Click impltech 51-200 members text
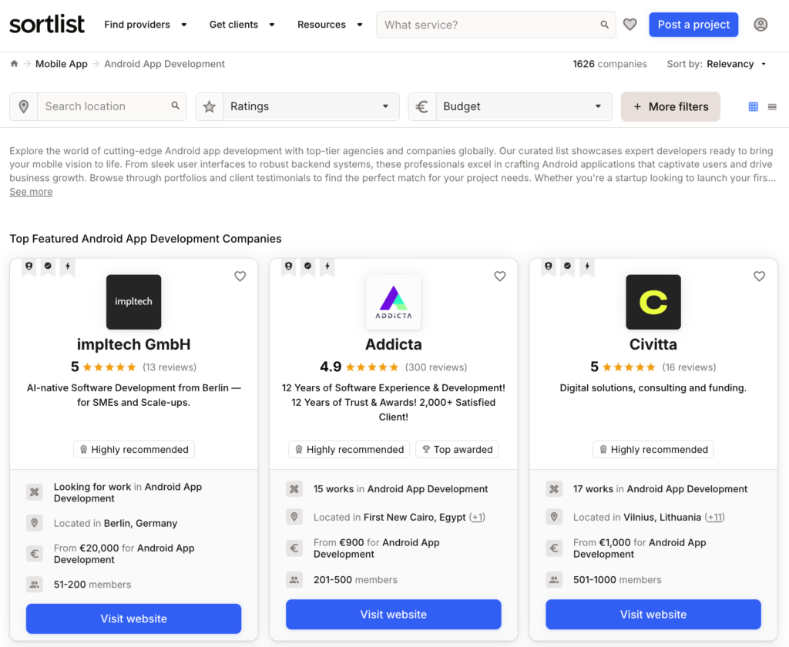789x647 pixels. (x=92, y=585)
